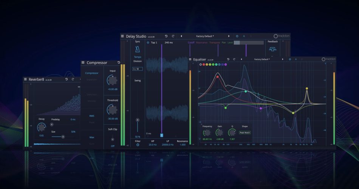Toggle the Equaliser bypass power button
This screenshot has width=359, height=189.
pos(290,59)
